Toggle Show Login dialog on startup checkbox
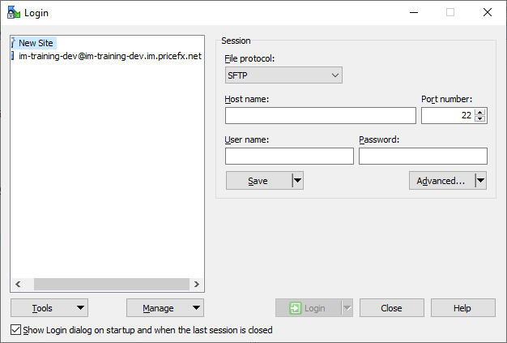This screenshot has width=507, height=343. click(x=16, y=330)
